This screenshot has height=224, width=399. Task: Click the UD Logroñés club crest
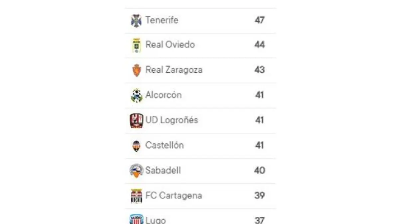[136, 120]
